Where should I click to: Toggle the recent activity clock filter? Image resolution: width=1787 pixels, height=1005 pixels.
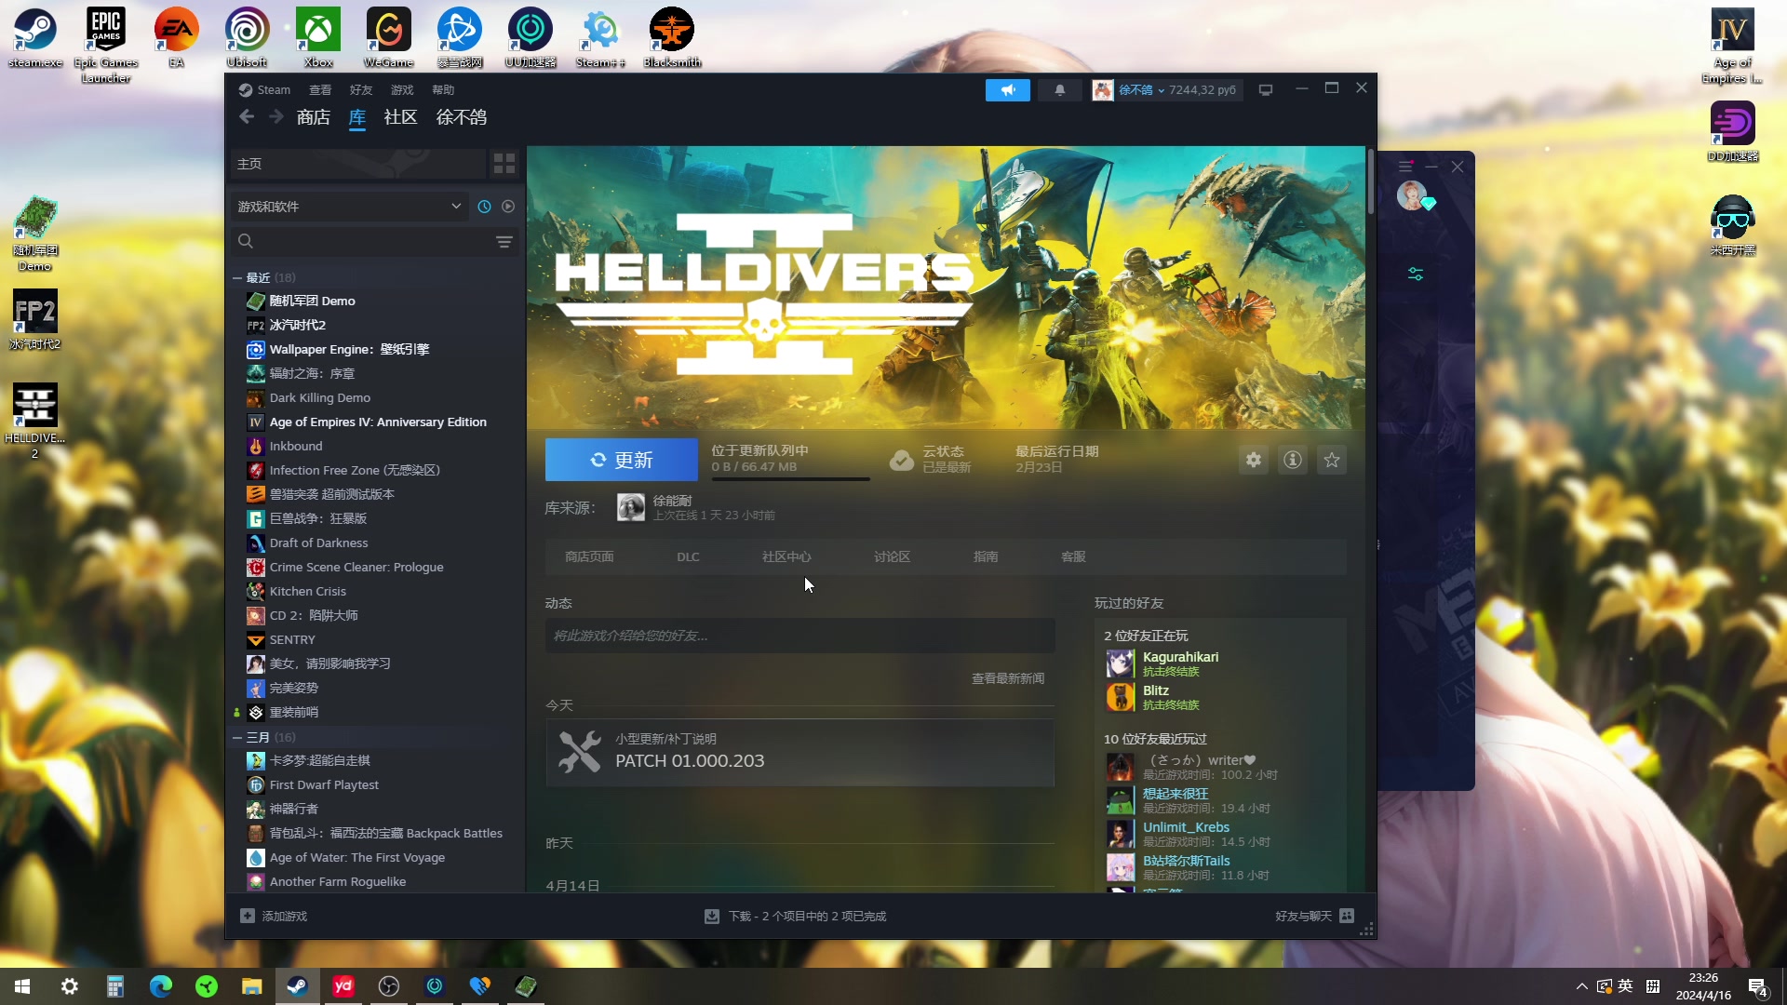(484, 207)
